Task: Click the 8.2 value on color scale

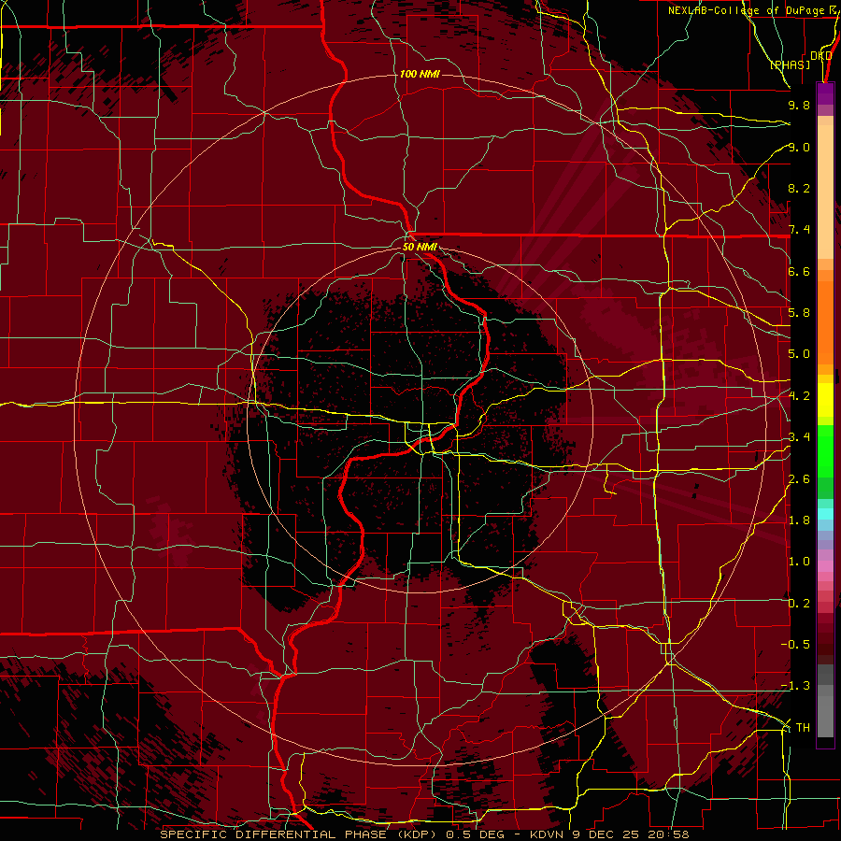Action: (799, 188)
